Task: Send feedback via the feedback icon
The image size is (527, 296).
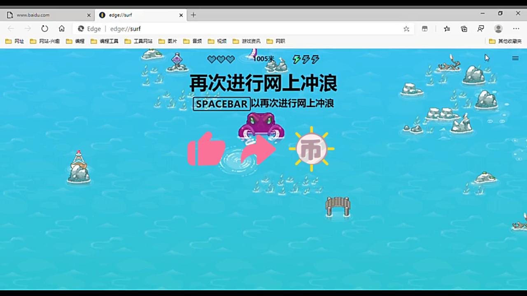Action: coord(480,29)
